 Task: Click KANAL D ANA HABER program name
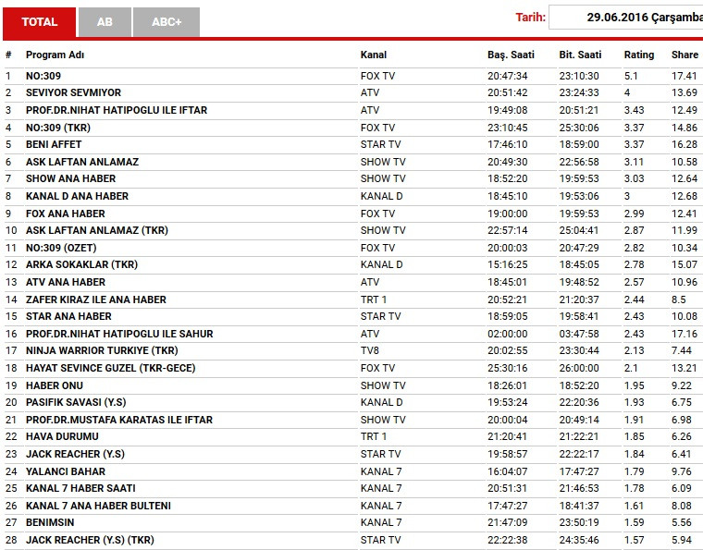[x=77, y=196]
